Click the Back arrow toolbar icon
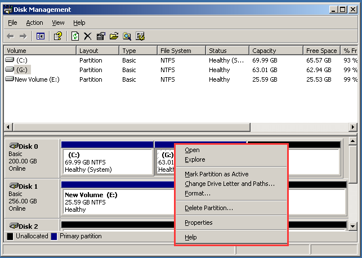The width and height of the screenshot is (362, 258). 10,36
